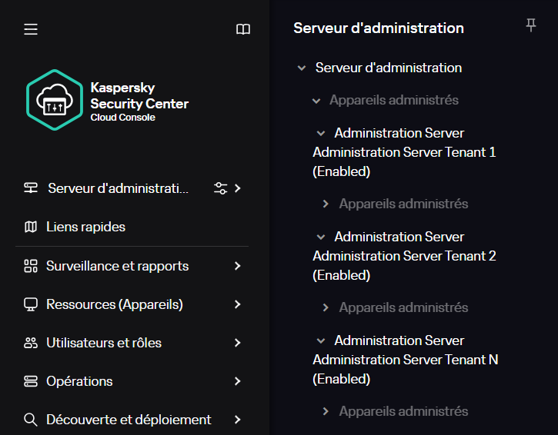This screenshot has height=435, width=558.
Task: Open the Liens rapides menu item
Action: point(85,227)
